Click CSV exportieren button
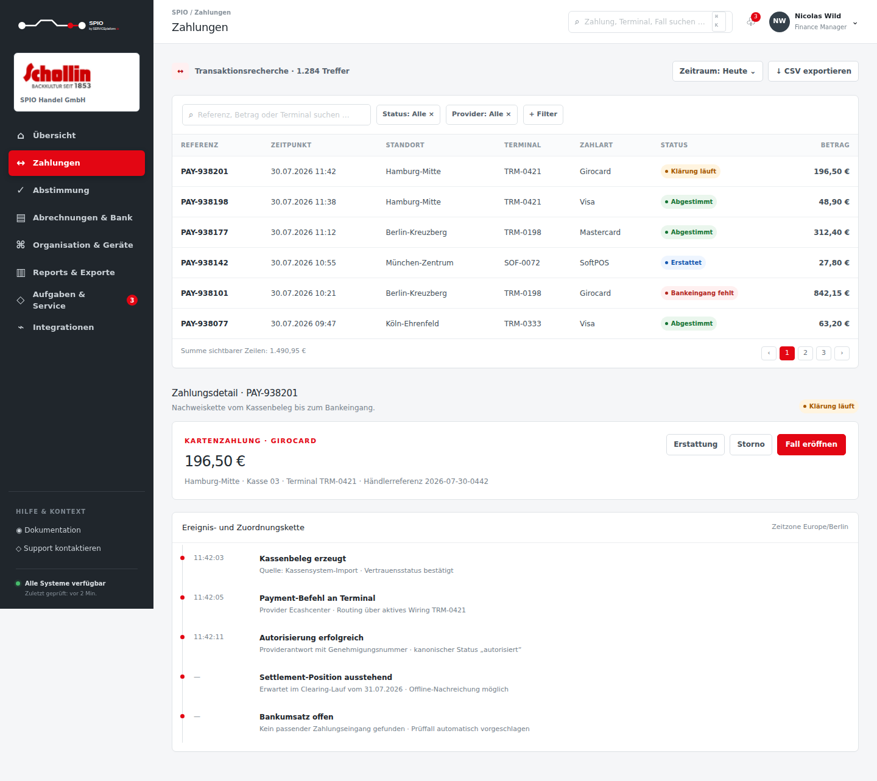877x781 pixels. click(813, 71)
